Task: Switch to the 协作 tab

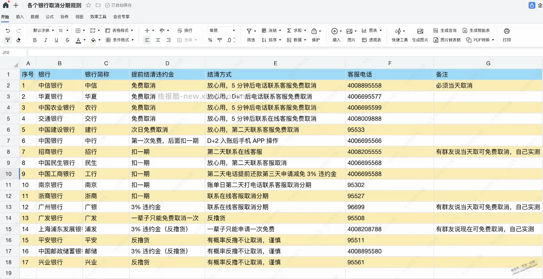Action: (x=64, y=17)
